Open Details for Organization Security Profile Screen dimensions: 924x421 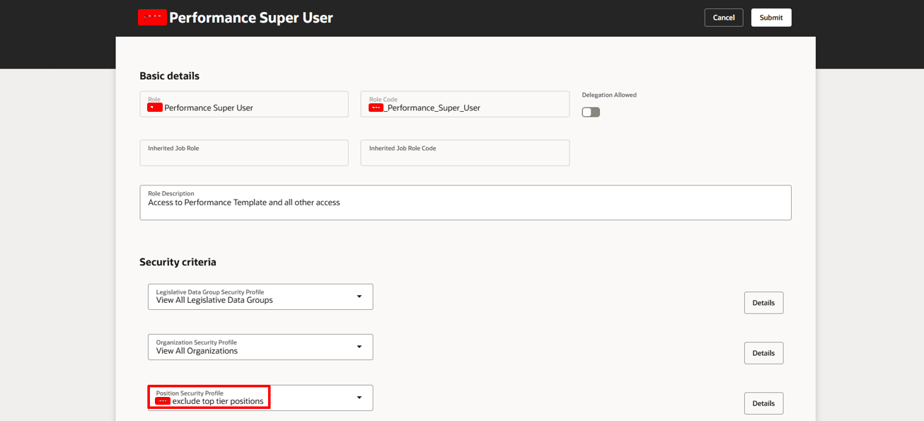[x=763, y=353]
